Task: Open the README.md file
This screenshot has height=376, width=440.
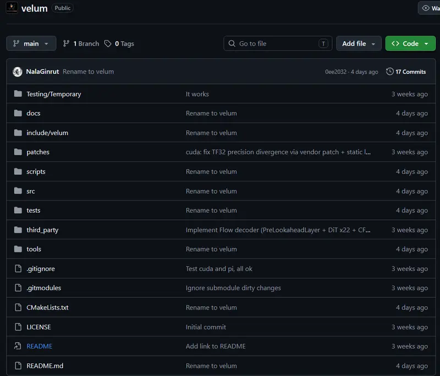Action: tap(45, 366)
